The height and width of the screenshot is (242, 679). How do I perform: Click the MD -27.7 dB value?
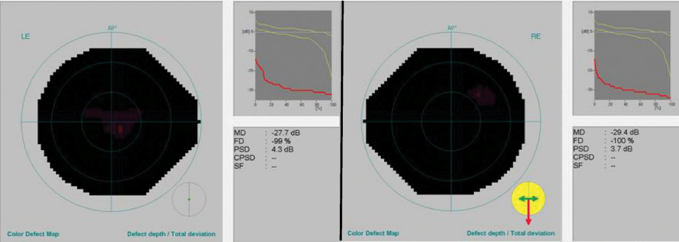tap(285, 132)
